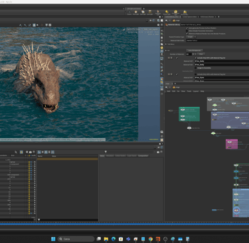This screenshot has width=249, height=243.
Task: Open the Layer Stack tab
Action: click(x=131, y=156)
